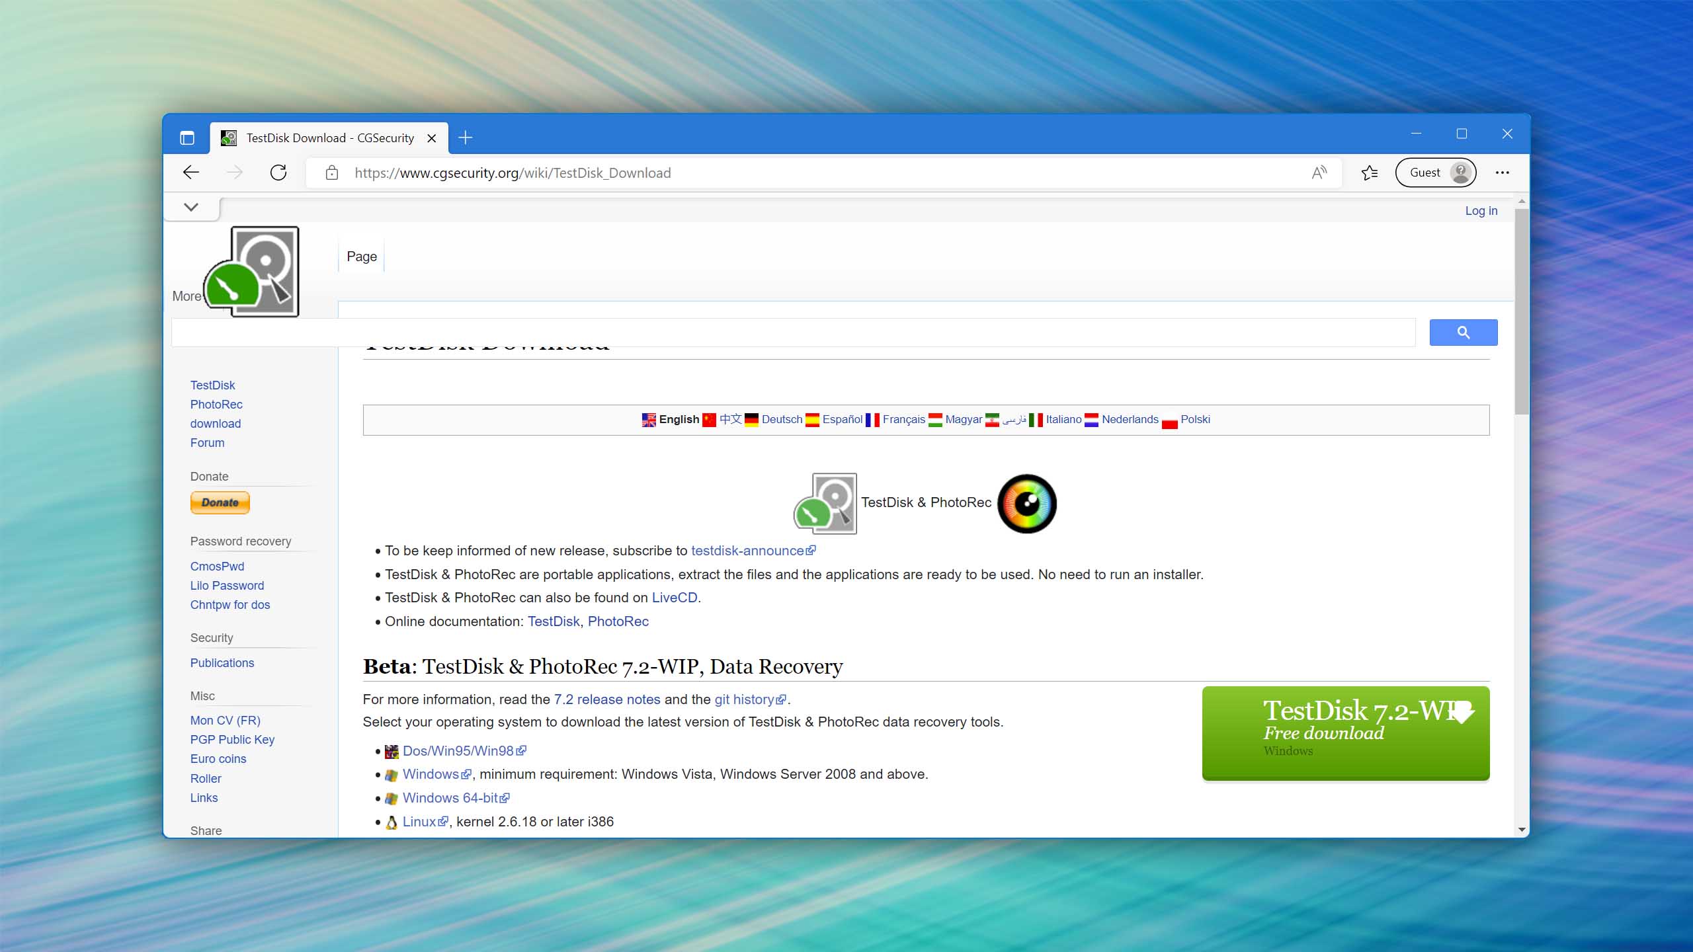Image resolution: width=1693 pixels, height=952 pixels.
Task: Switch language to Italiano
Action: coord(1063,419)
